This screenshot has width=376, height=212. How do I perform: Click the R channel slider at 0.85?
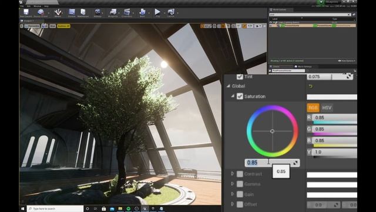click(x=335, y=117)
